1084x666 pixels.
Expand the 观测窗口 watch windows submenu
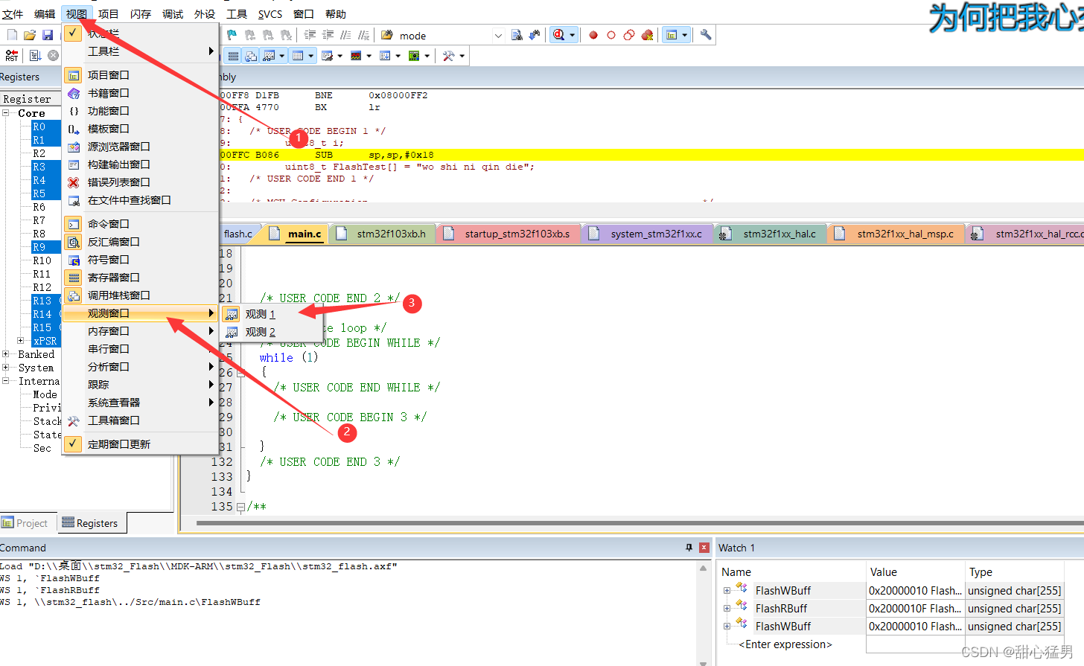(x=140, y=313)
